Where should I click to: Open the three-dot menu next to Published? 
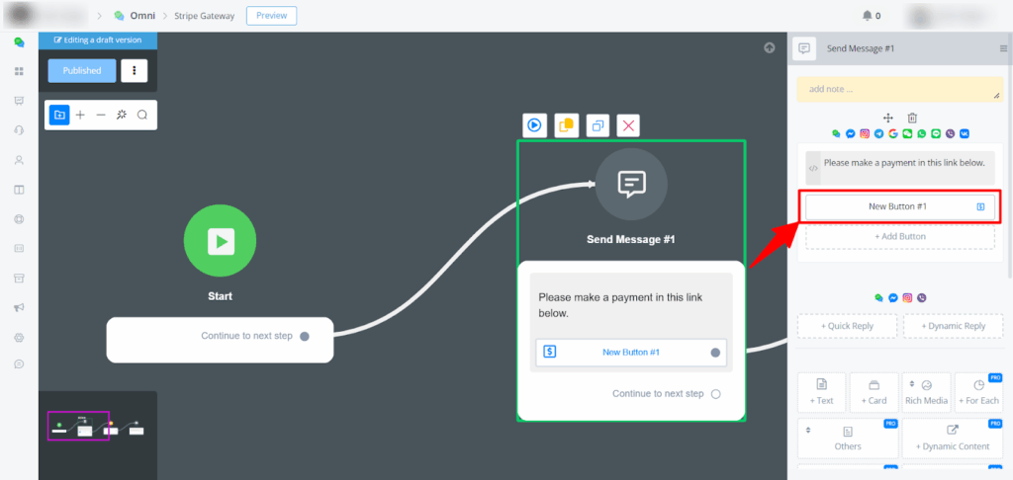[x=134, y=70]
